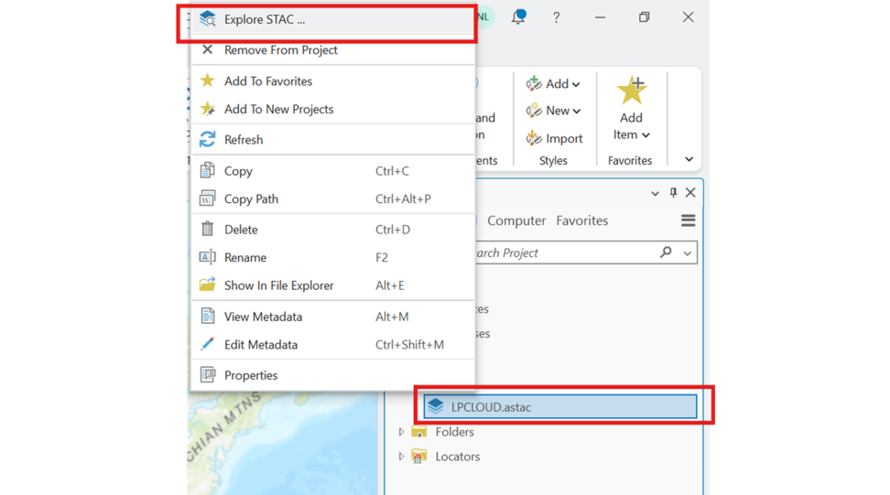Click the search magnifier icon

(x=666, y=252)
